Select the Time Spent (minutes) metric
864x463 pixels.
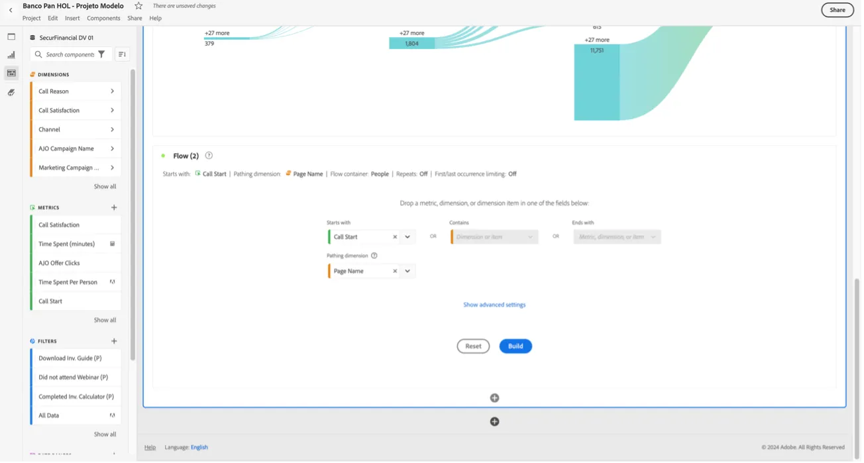click(x=76, y=244)
